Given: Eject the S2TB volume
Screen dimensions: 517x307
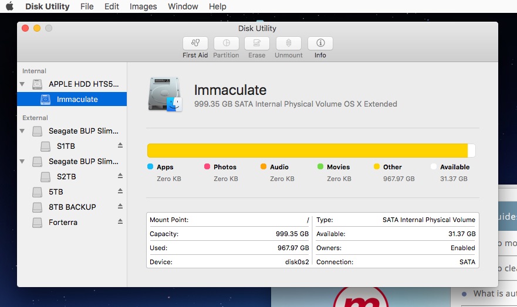Looking at the screenshot, I should [120, 176].
